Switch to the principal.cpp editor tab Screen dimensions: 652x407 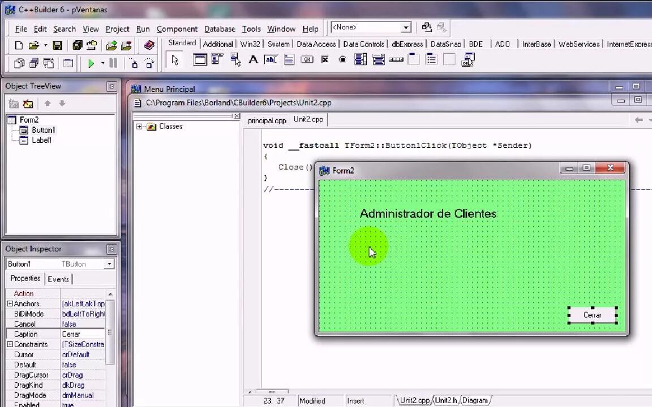pyautogui.click(x=267, y=120)
